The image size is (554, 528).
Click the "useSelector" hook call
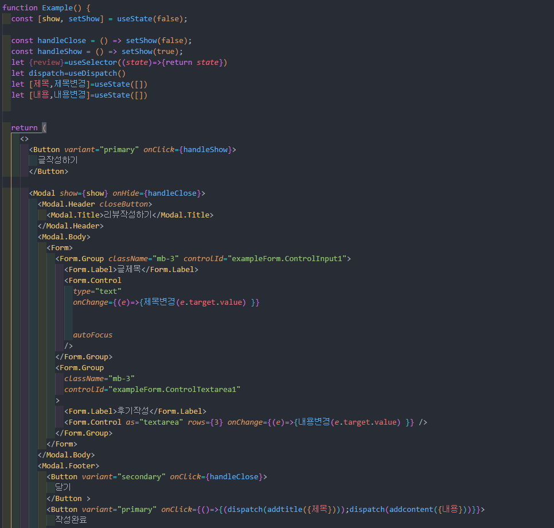click(92, 63)
